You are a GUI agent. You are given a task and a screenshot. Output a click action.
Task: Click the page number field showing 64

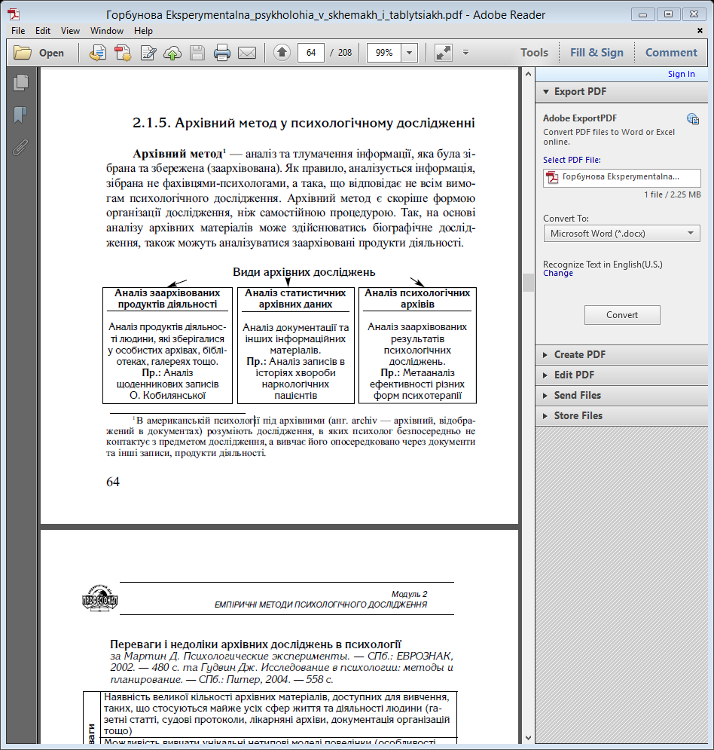coord(310,53)
